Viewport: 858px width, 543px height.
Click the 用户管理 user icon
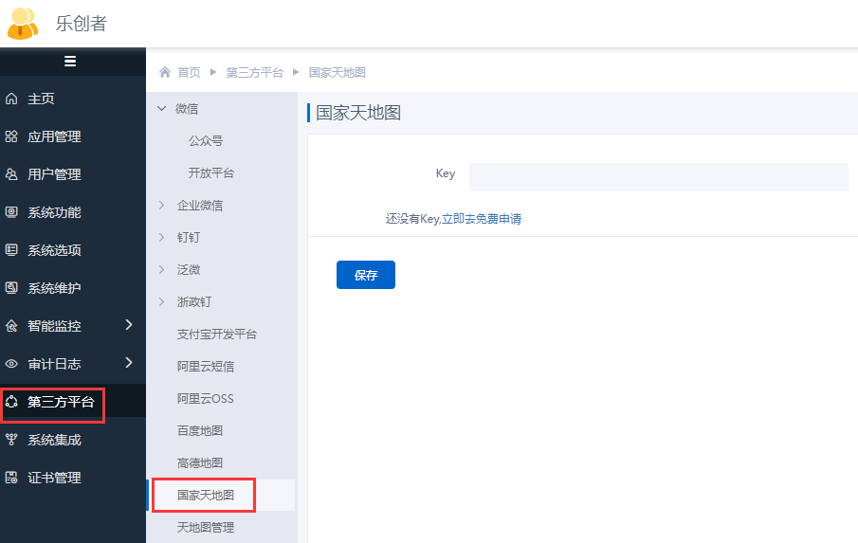tap(11, 174)
